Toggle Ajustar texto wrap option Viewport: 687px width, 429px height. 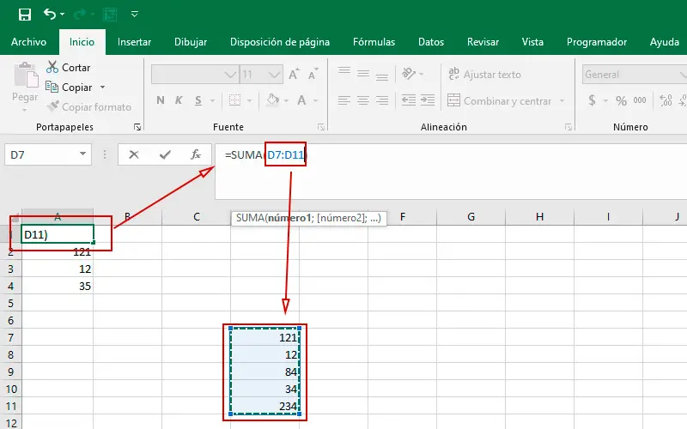click(x=484, y=74)
